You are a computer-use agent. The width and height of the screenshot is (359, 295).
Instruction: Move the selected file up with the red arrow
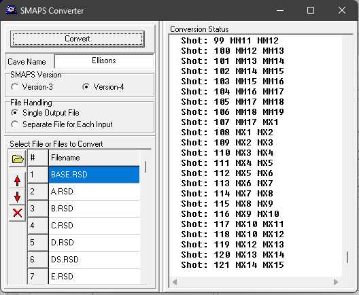18,181
